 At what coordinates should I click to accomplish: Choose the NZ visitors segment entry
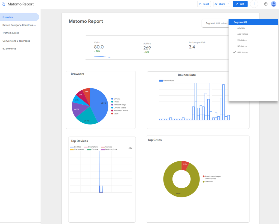[242, 46]
